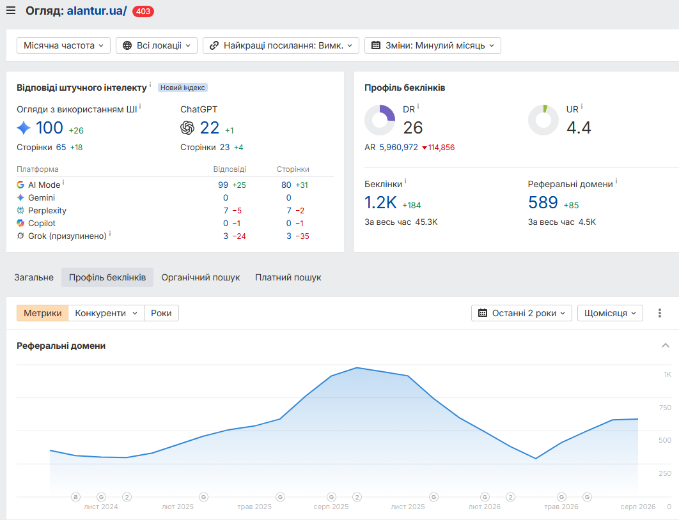Click the DR info icon
The height and width of the screenshot is (520, 679).
(x=418, y=107)
